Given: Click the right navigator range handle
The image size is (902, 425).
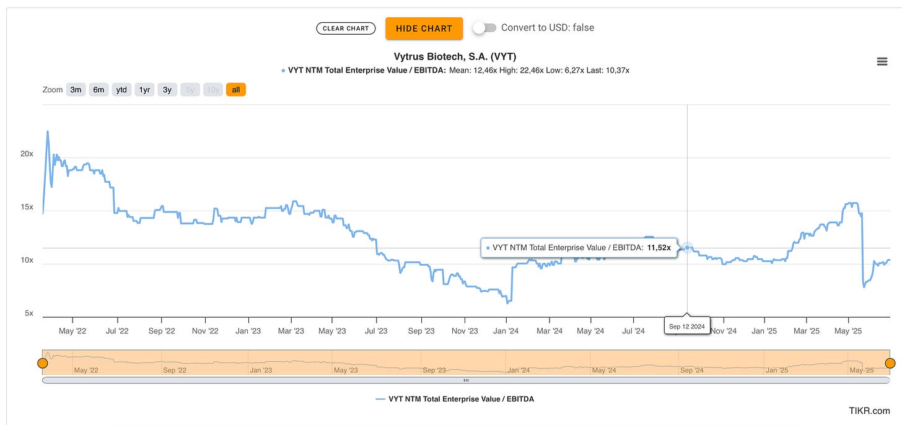Looking at the screenshot, I should 890,363.
